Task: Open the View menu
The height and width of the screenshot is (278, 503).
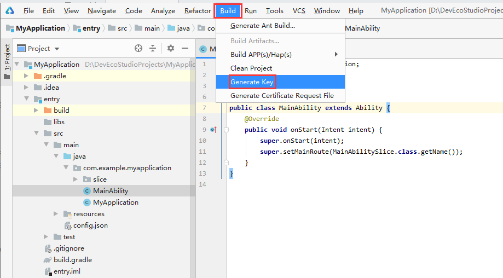Action: 71,10
